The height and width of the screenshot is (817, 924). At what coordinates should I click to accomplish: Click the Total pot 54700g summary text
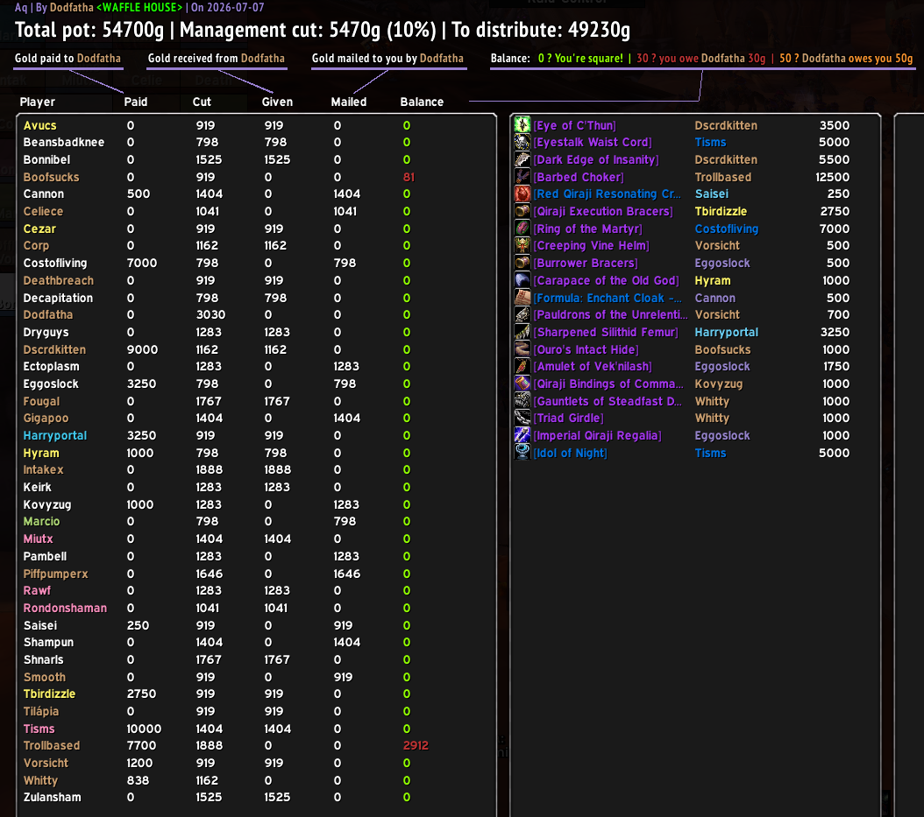click(89, 30)
